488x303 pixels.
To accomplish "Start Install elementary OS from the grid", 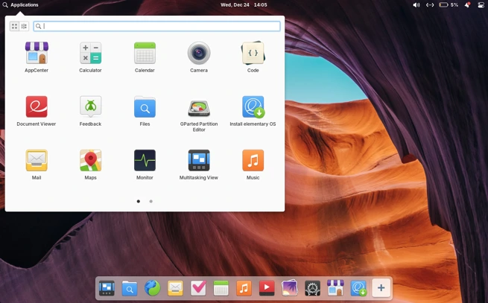I will 253,111.
